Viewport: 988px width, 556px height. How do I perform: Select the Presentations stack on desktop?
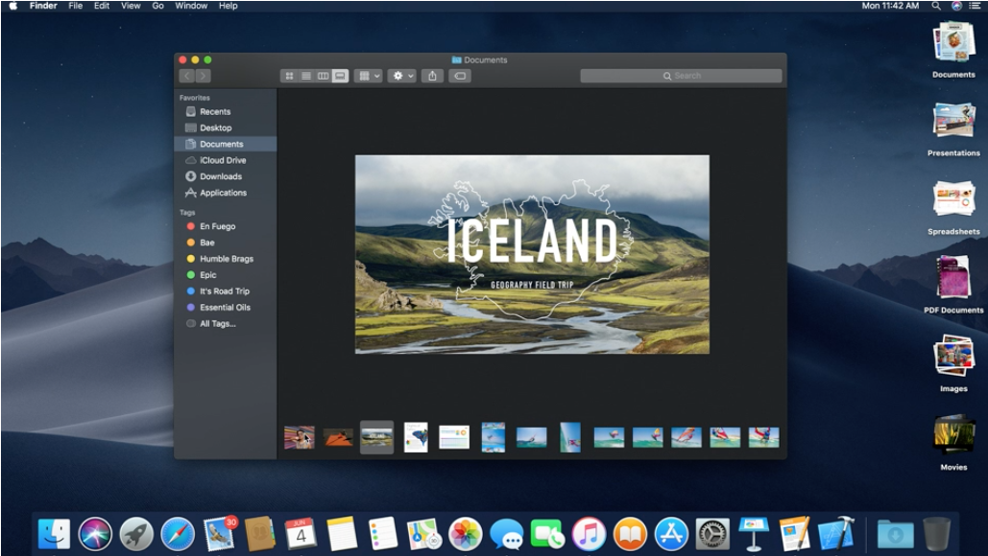pos(953,128)
